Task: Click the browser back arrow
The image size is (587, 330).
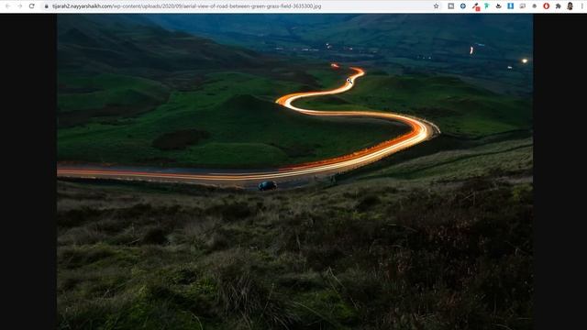Action: [x=8, y=6]
